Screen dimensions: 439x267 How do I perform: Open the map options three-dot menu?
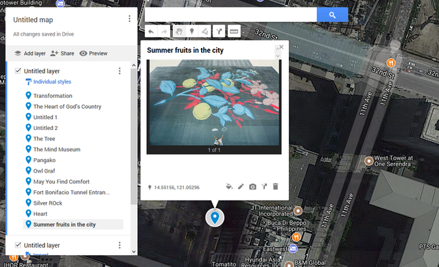[x=130, y=18]
